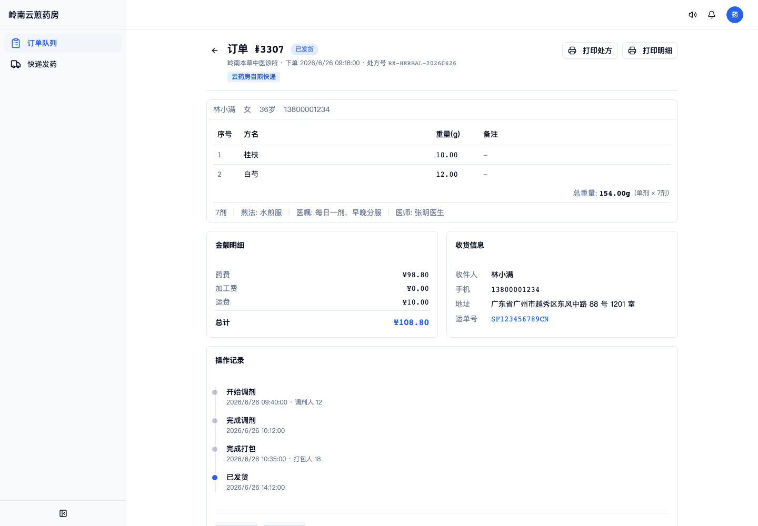Image resolution: width=758 pixels, height=526 pixels.
Task: Select the 白芍 herb row name
Action: pos(251,174)
